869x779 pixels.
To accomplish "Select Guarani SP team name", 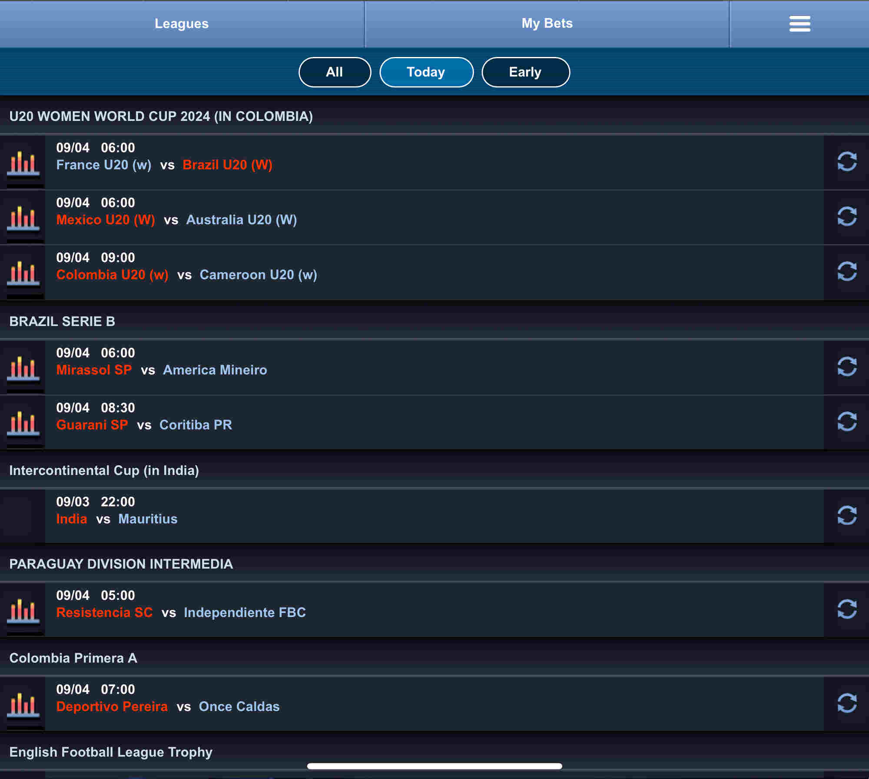I will point(92,425).
